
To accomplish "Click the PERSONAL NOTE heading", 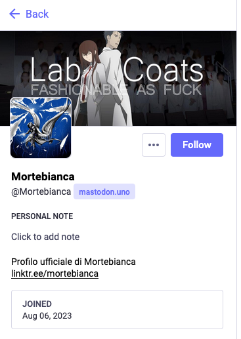I will [x=42, y=216].
